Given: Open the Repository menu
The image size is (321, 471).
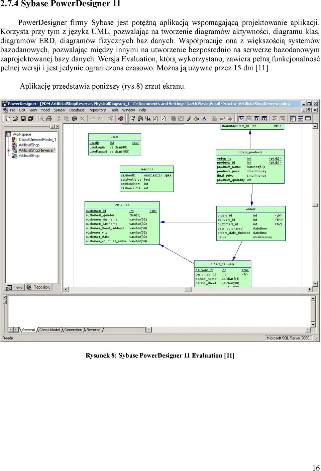Looking at the screenshot, I should click(97, 110).
